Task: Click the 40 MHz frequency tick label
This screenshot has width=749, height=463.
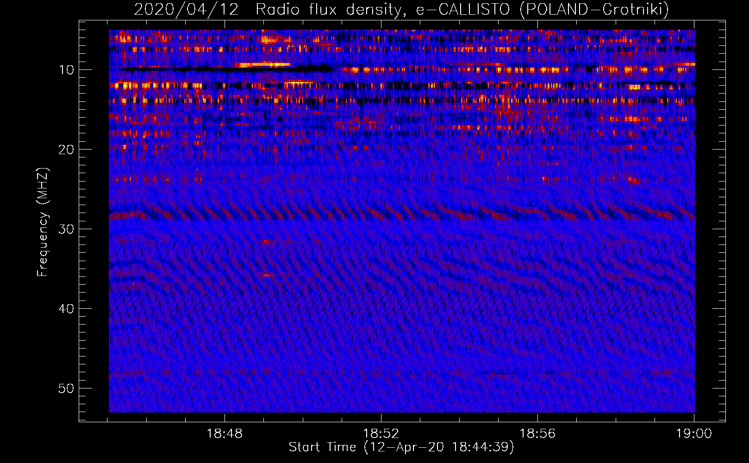Action: coord(66,309)
